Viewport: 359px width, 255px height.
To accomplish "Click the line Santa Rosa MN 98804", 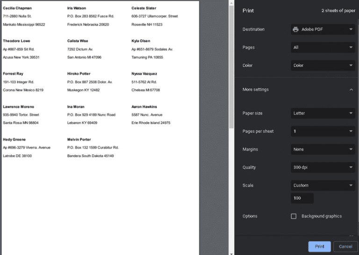I will point(21,123).
